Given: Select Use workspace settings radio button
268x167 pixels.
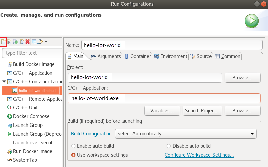Looking at the screenshot, I should (x=73, y=155).
